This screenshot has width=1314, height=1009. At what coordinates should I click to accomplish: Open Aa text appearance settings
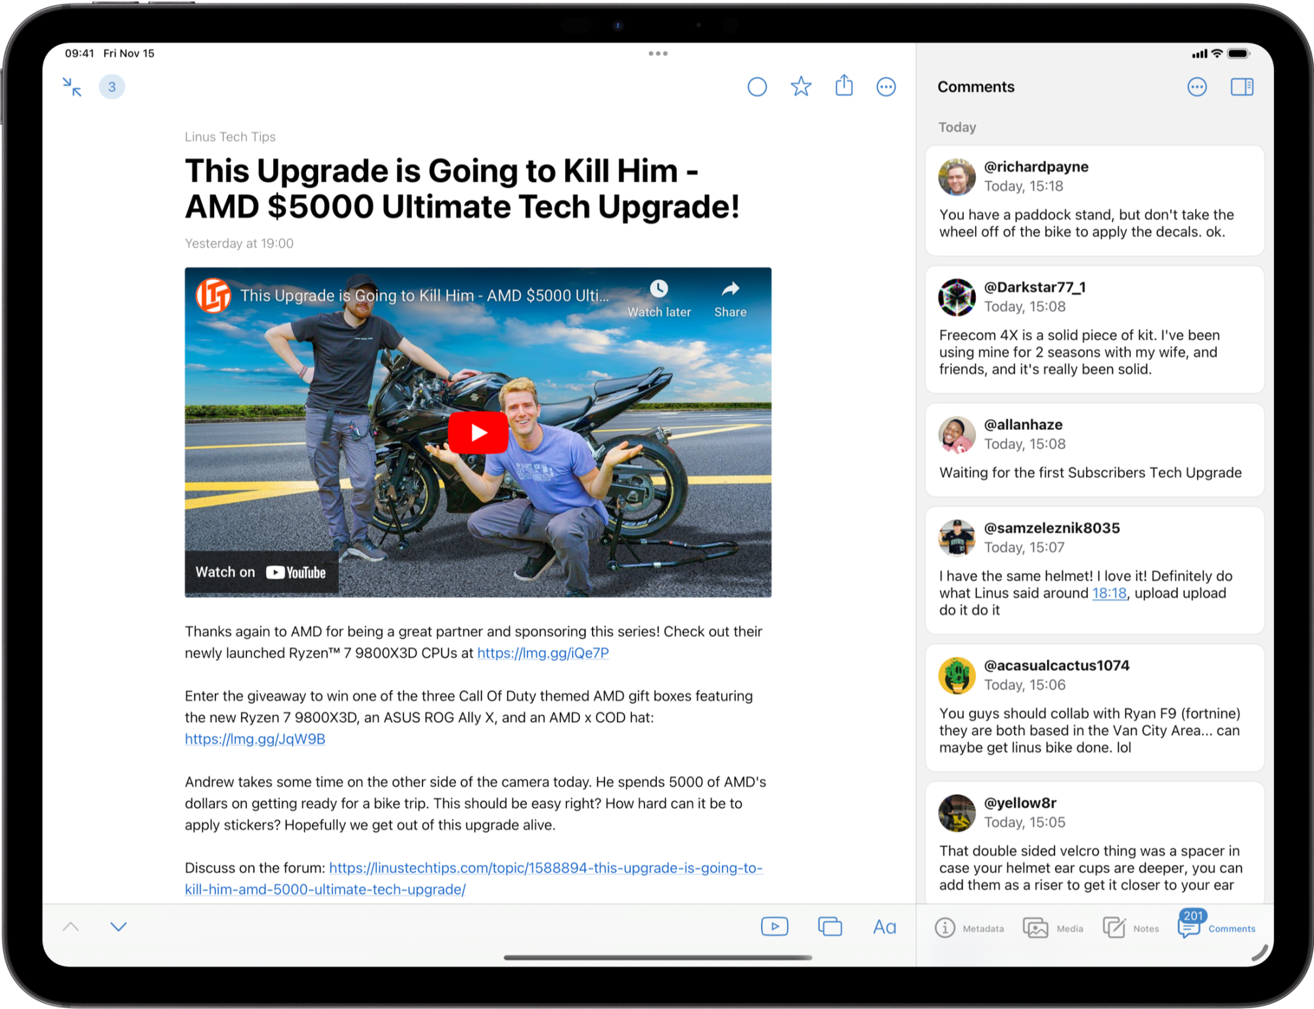coord(884,927)
